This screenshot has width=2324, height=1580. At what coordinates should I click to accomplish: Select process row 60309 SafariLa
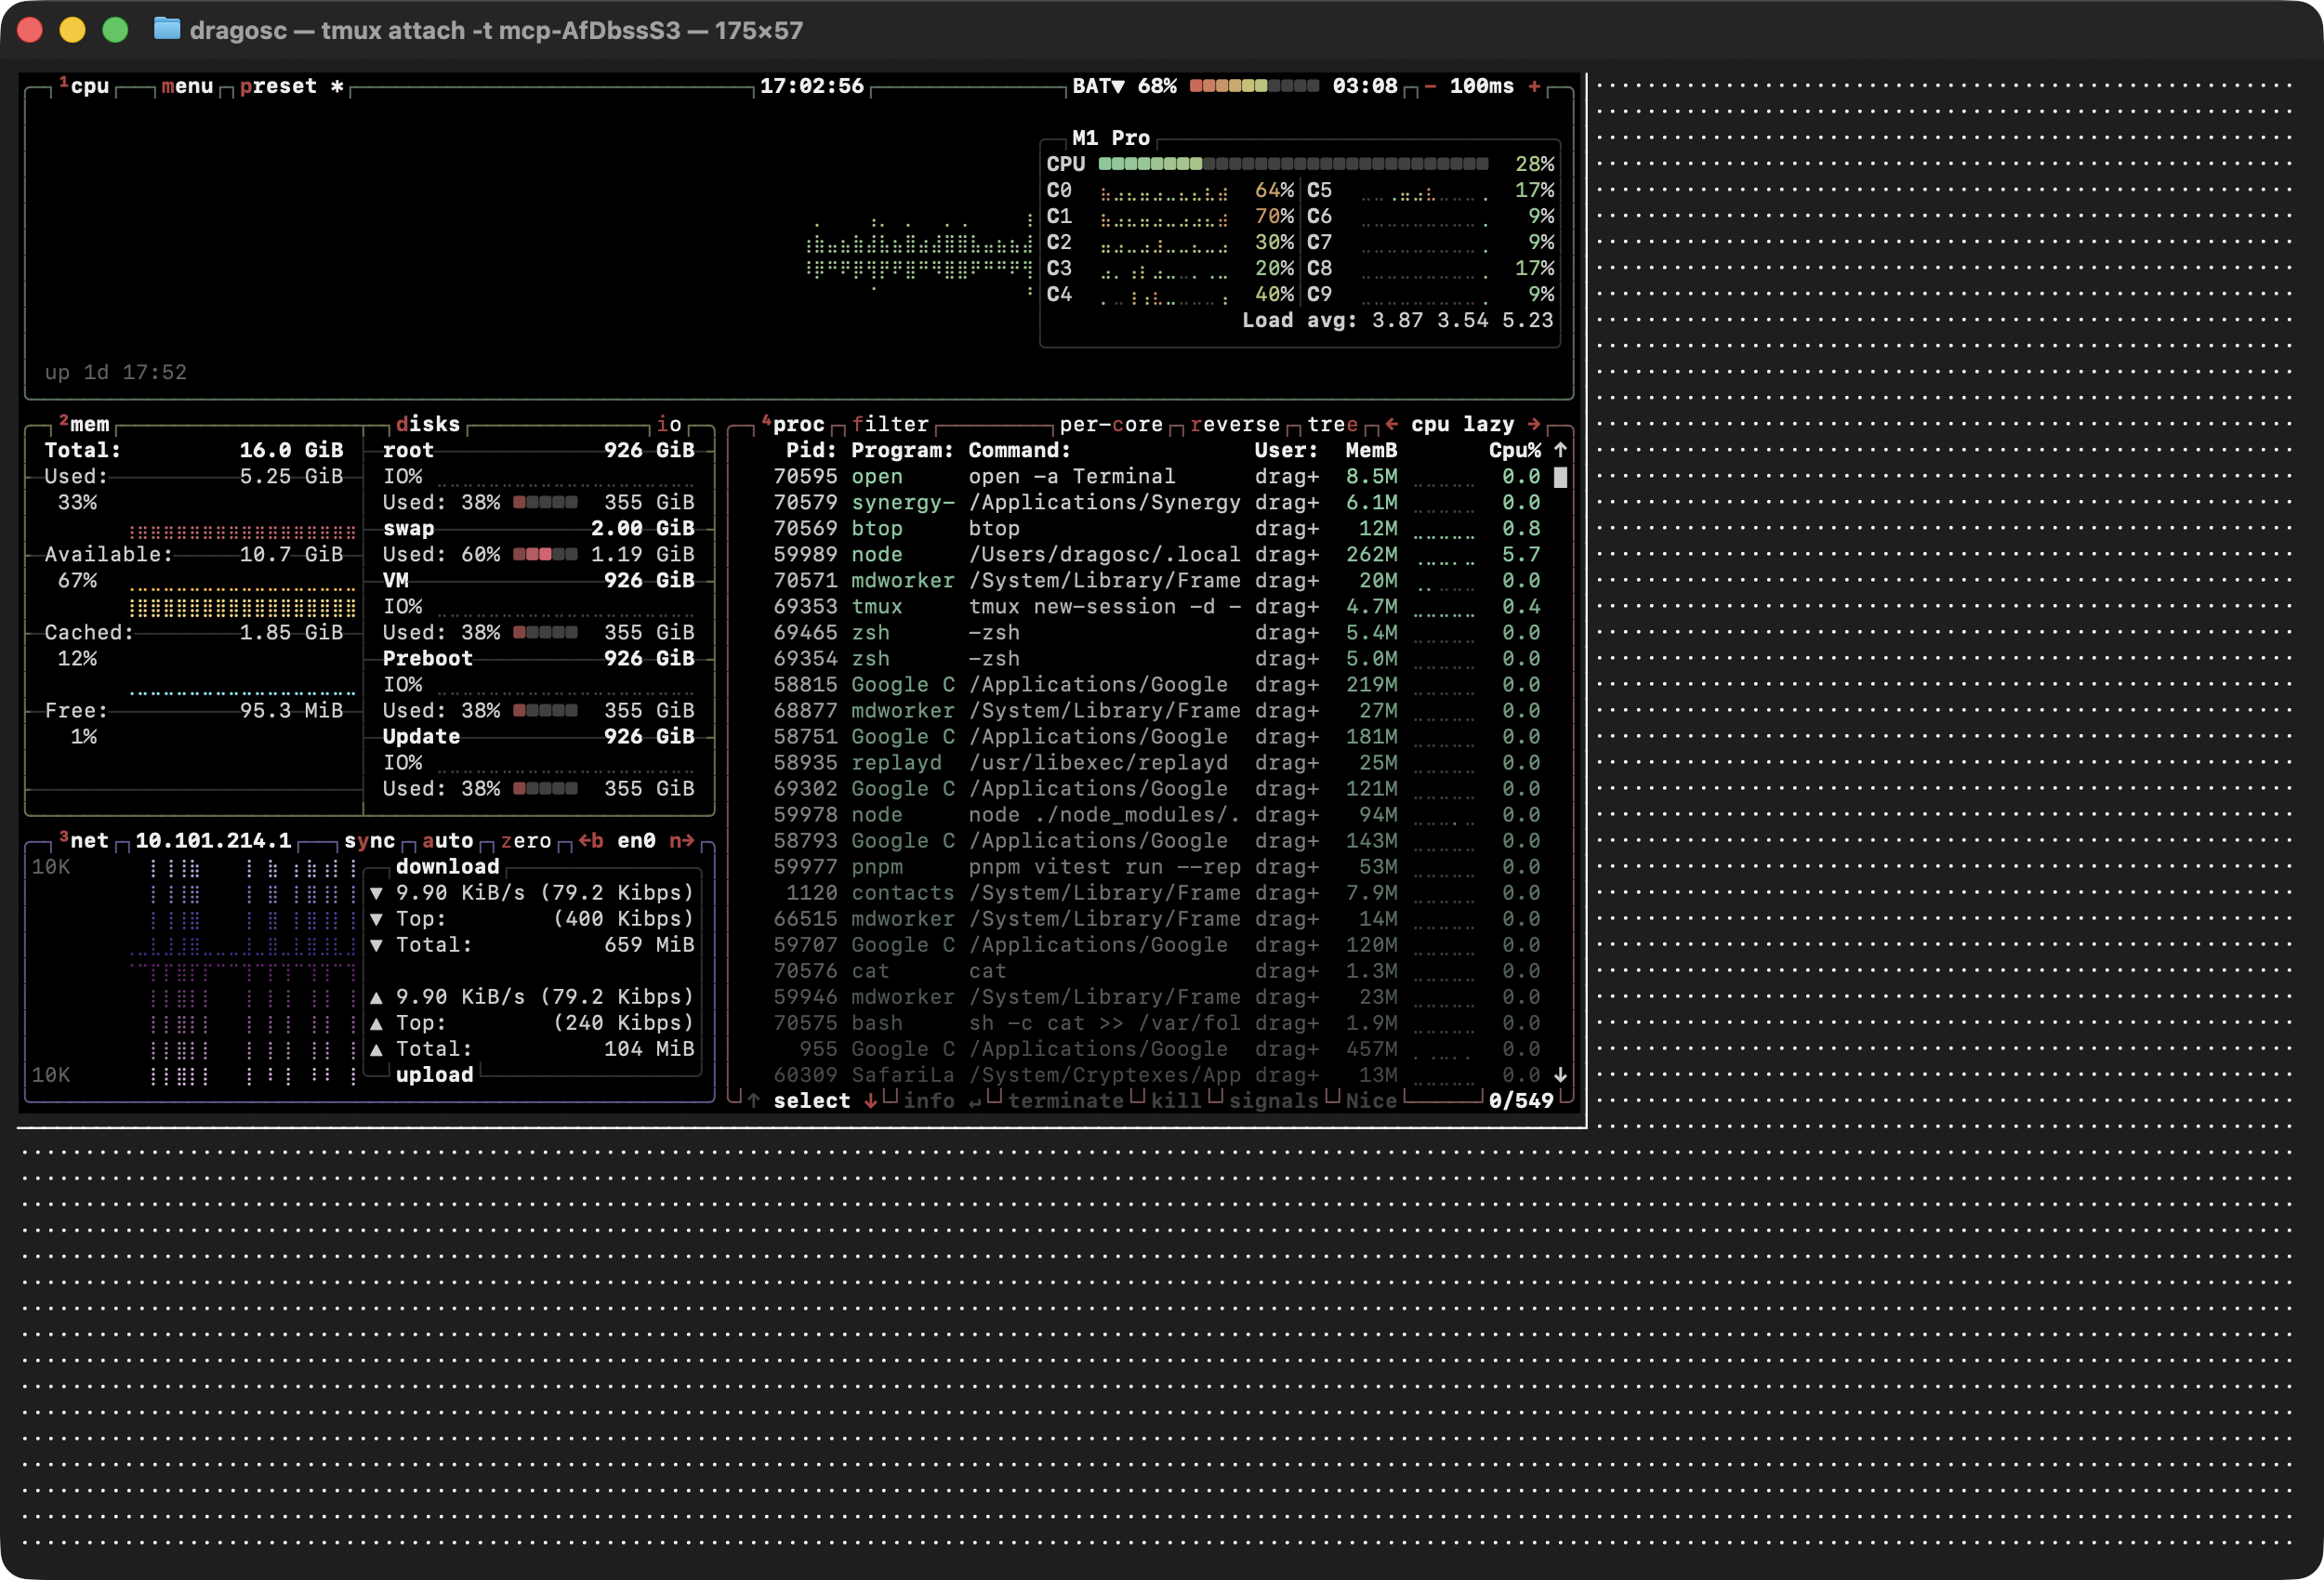pyautogui.click(x=1157, y=1075)
